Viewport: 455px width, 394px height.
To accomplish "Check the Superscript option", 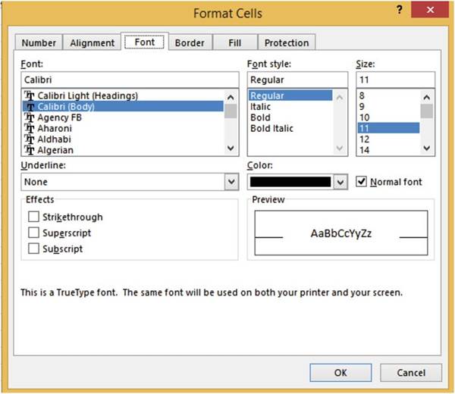I will 33,233.
